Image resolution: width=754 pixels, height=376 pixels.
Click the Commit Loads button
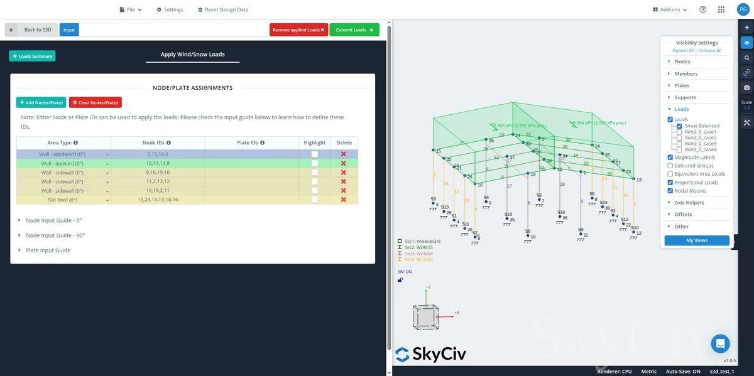click(x=354, y=30)
